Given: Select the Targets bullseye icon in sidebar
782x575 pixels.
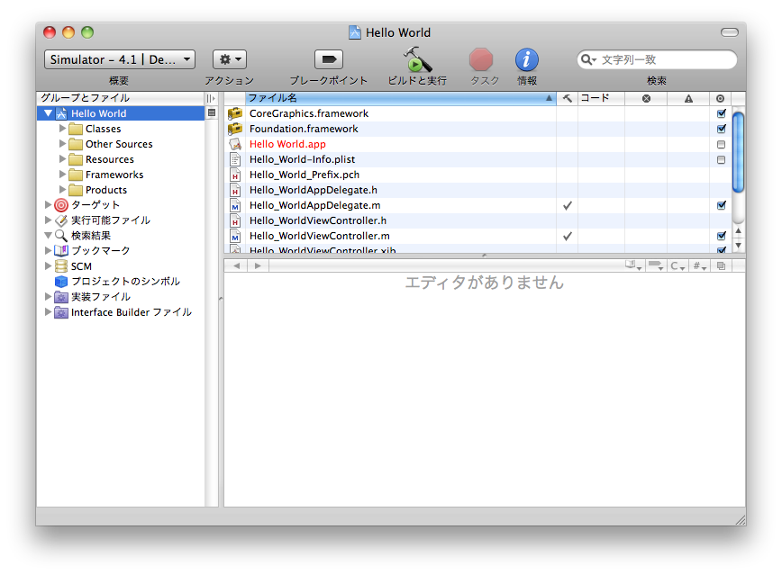Looking at the screenshot, I should coord(61,205).
